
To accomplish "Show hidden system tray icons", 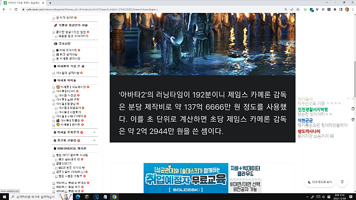I will (x=307, y=197).
